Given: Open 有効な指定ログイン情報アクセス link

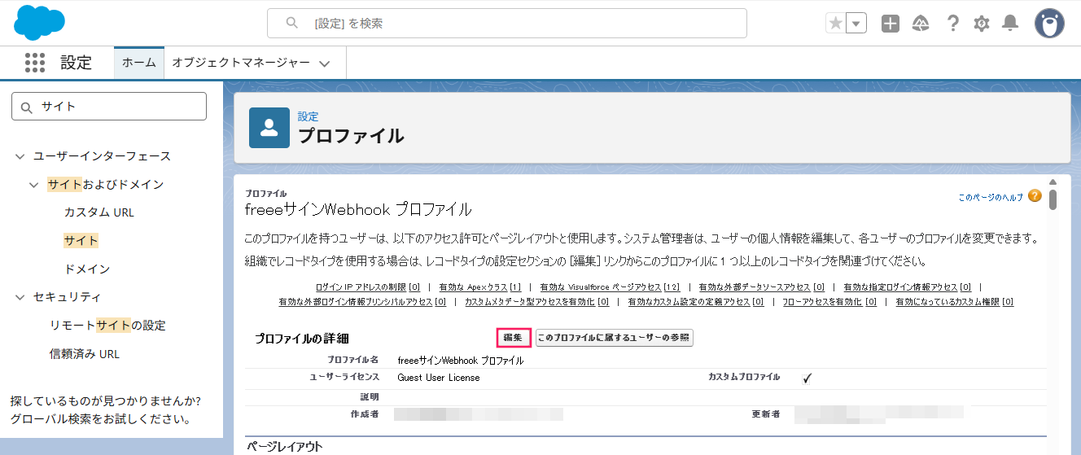Looking at the screenshot, I should 908,287.
